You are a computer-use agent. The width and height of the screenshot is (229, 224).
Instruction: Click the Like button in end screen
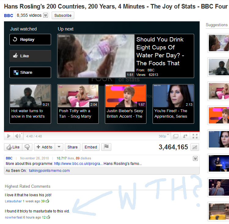point(30,56)
